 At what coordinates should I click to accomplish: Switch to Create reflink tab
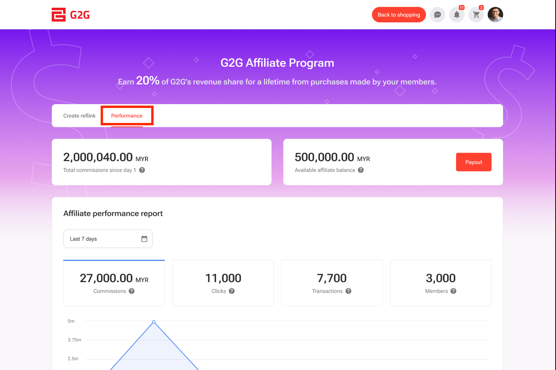[79, 116]
